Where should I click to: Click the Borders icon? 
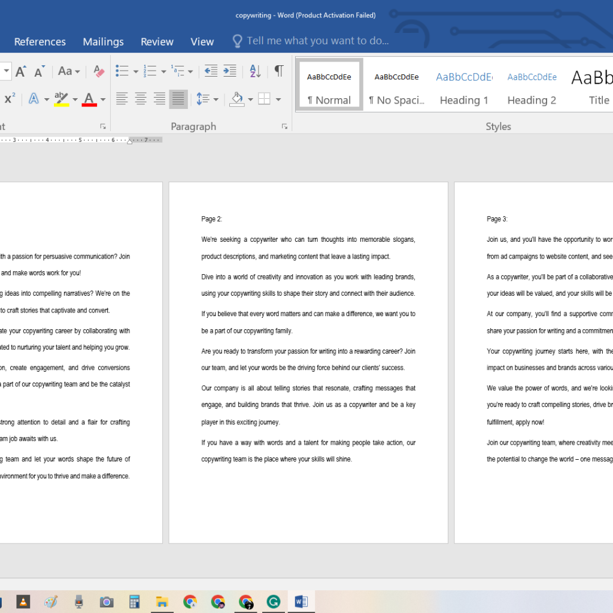[x=264, y=99]
